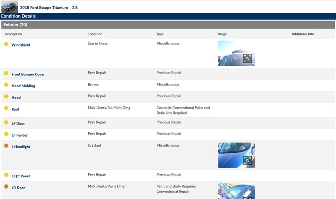Click the vehicle thumbnail in header
This screenshot has height=199, width=336.
click(x=9, y=7)
